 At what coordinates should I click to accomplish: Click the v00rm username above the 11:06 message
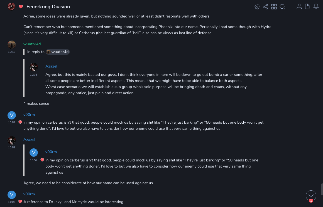[x=29, y=194]
